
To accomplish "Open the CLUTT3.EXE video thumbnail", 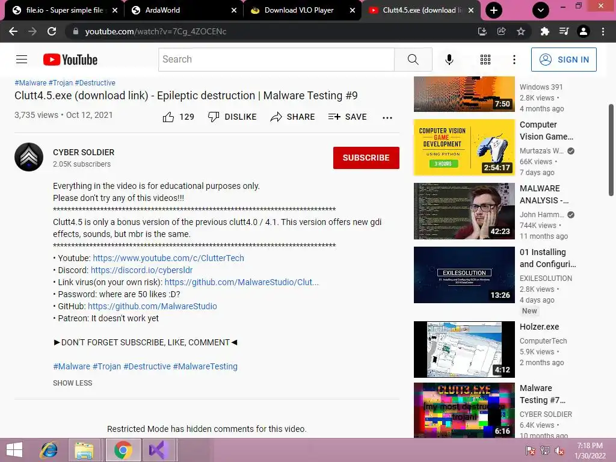I will pyautogui.click(x=464, y=410).
